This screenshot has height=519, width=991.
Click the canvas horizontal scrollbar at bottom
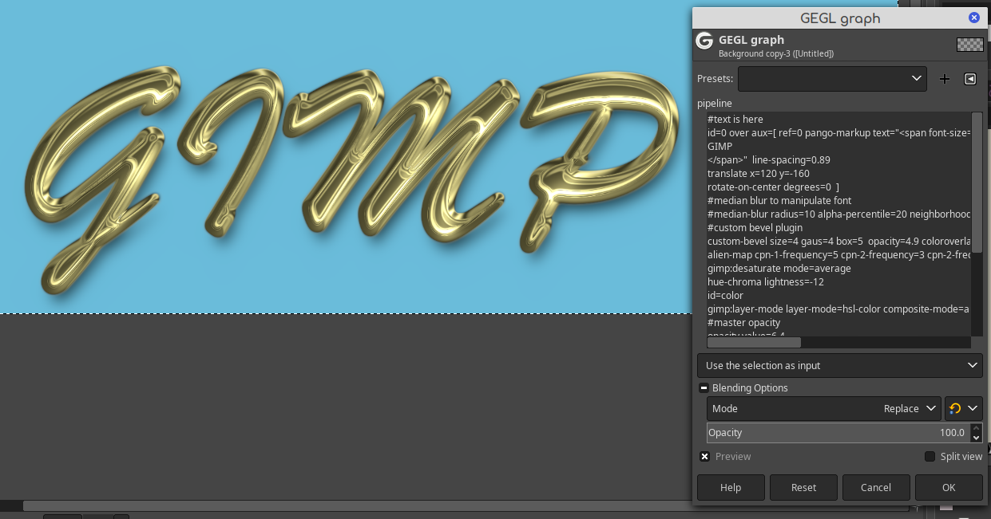pyautogui.click(x=466, y=505)
